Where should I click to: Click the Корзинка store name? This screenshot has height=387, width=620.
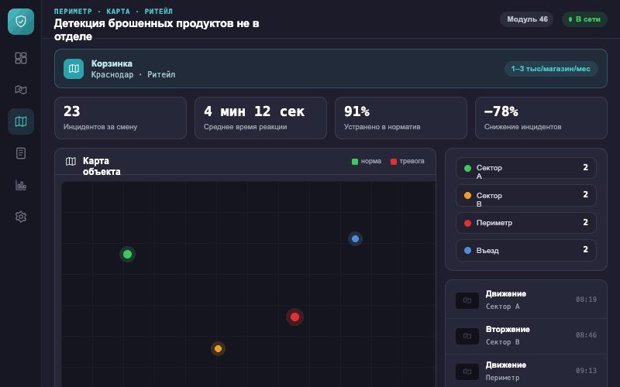pos(112,63)
